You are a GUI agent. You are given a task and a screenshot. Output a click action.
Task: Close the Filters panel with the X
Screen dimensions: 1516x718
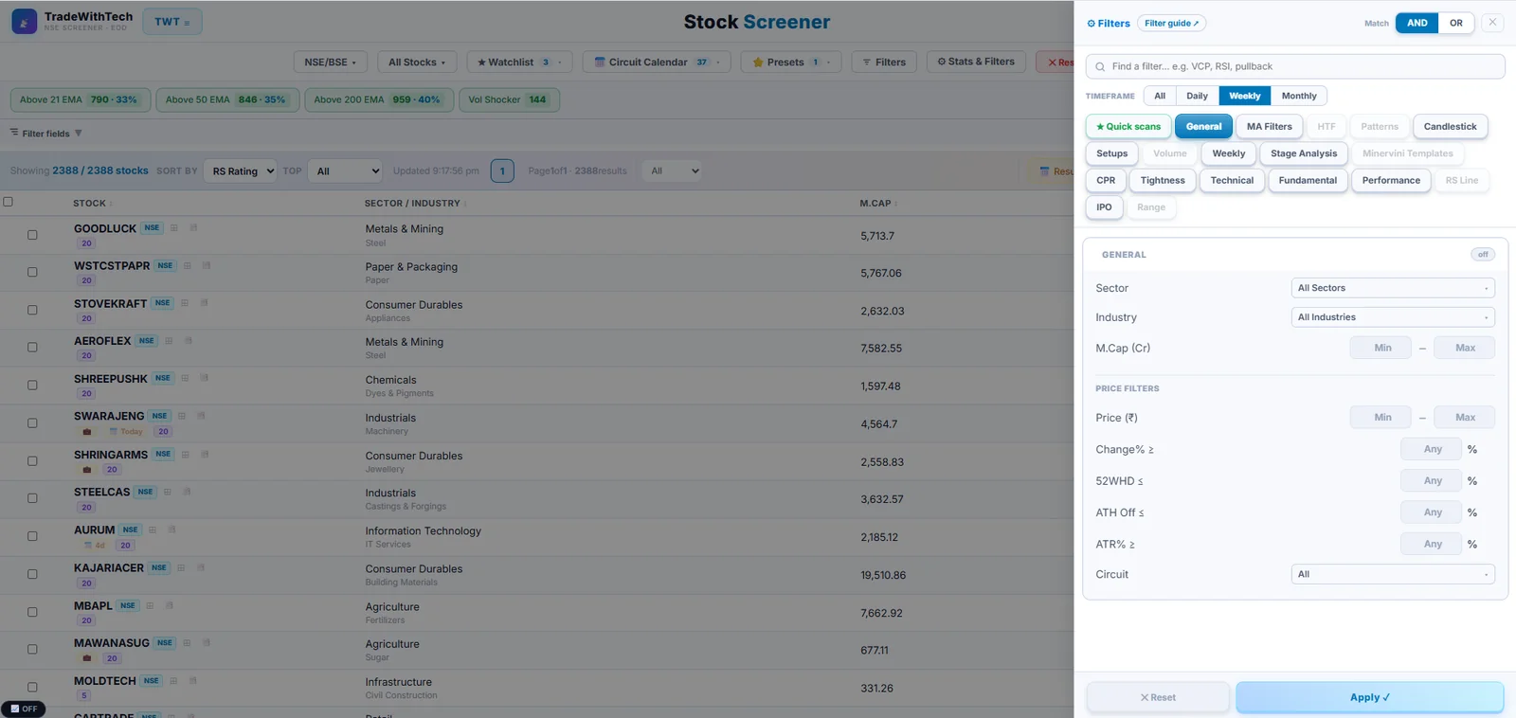click(x=1492, y=23)
